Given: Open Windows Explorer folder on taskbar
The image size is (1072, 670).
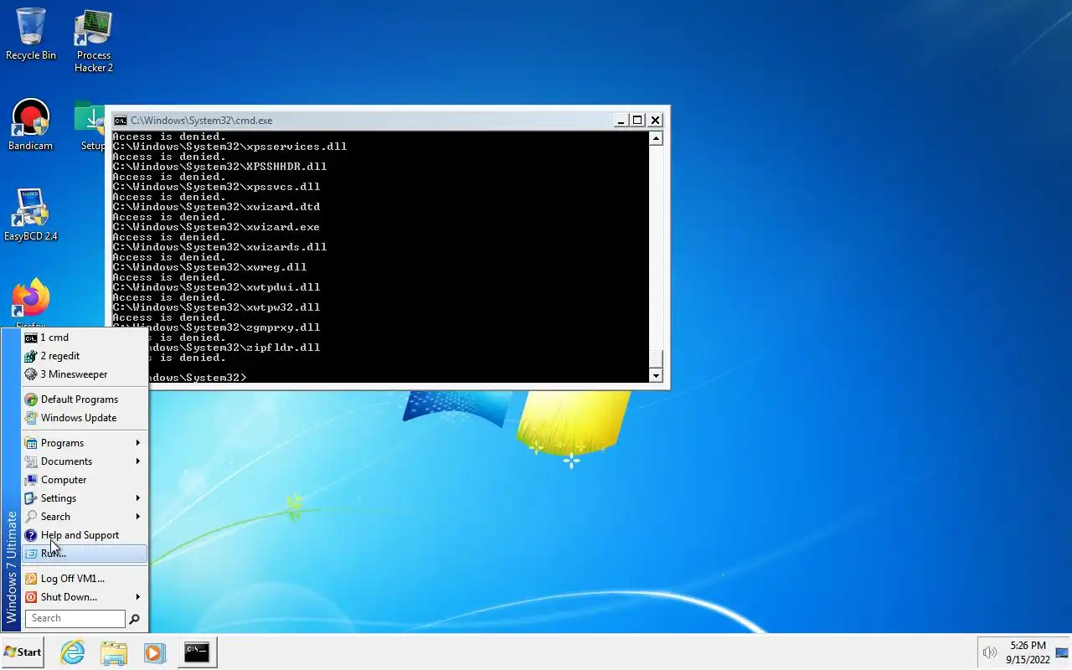Looking at the screenshot, I should click(x=114, y=652).
